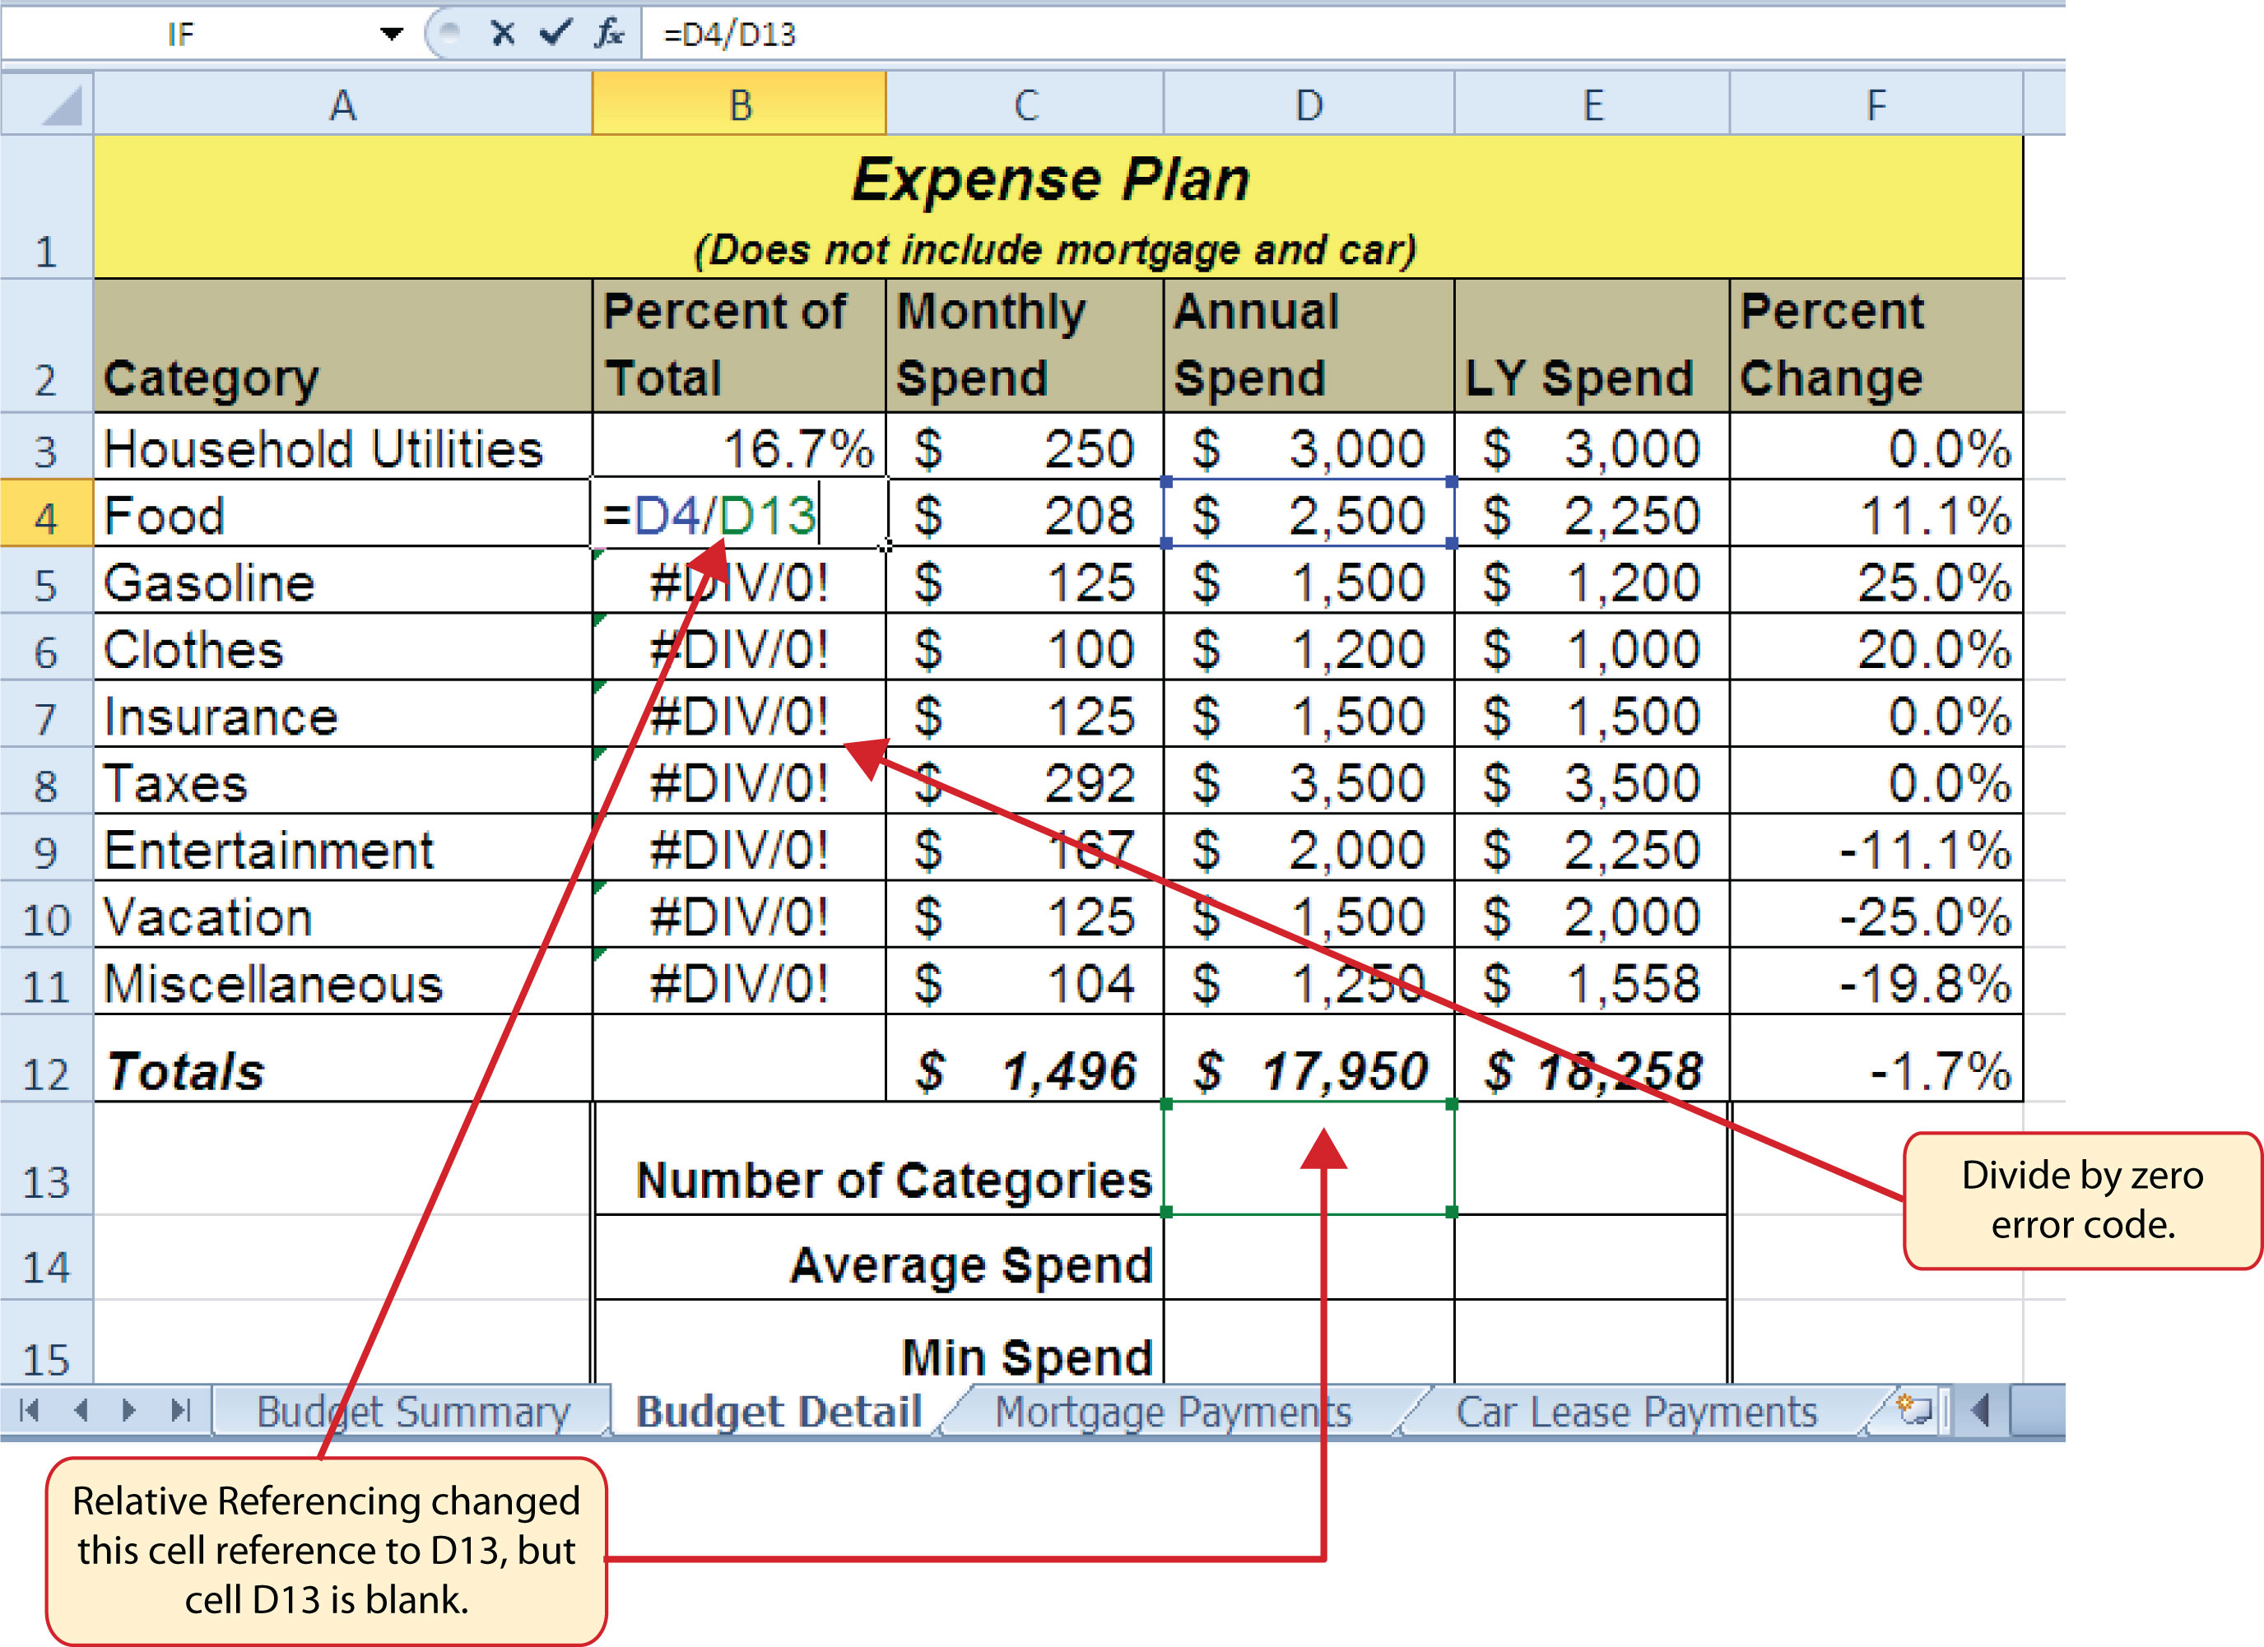Expand the Name Box dropdown arrow
2264x1647 pixels.
(x=391, y=34)
